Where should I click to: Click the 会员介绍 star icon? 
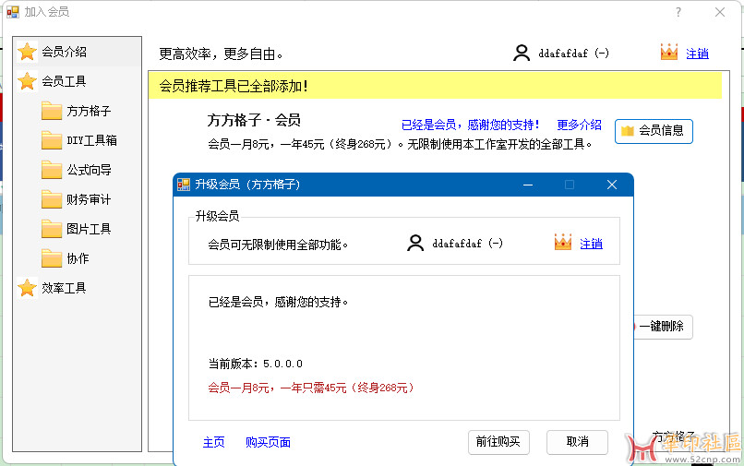(x=28, y=52)
